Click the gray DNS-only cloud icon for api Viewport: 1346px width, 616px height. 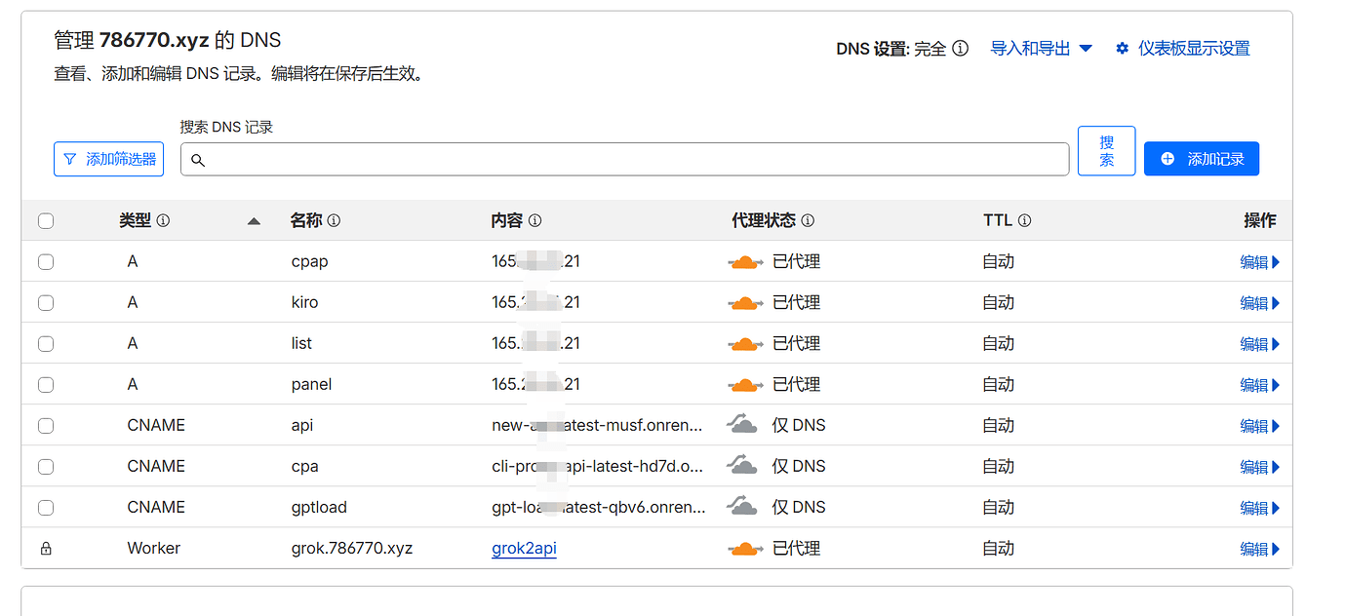click(x=742, y=424)
